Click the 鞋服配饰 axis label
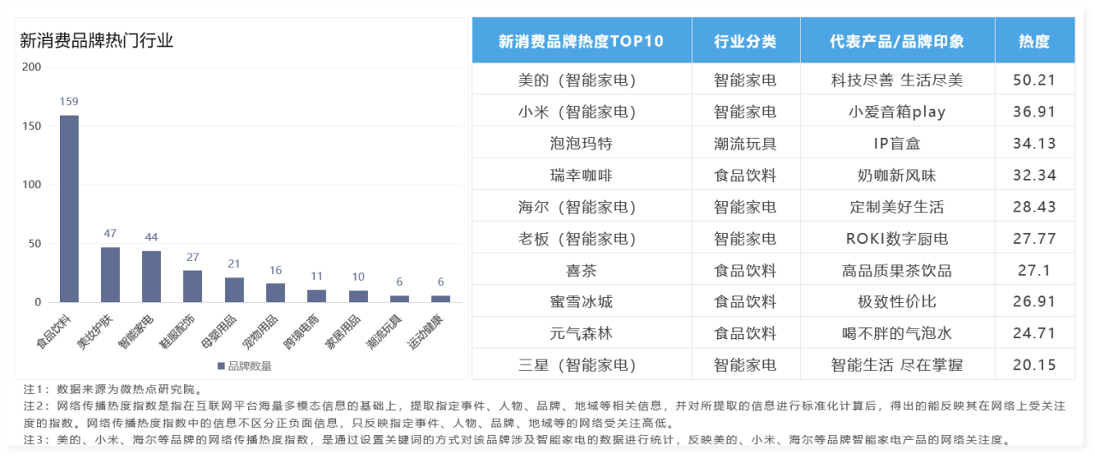The image size is (1095, 458). point(178,332)
